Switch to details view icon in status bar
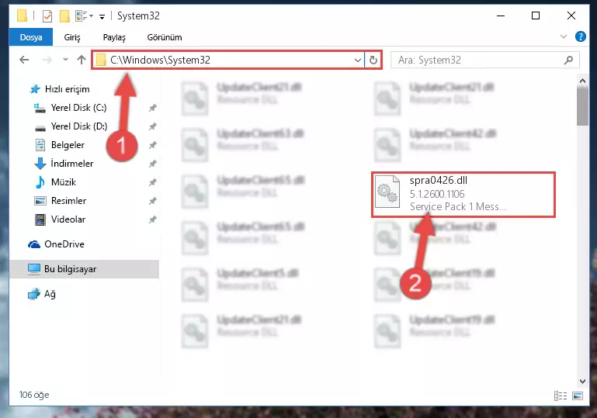The height and width of the screenshot is (418, 597). [x=561, y=396]
